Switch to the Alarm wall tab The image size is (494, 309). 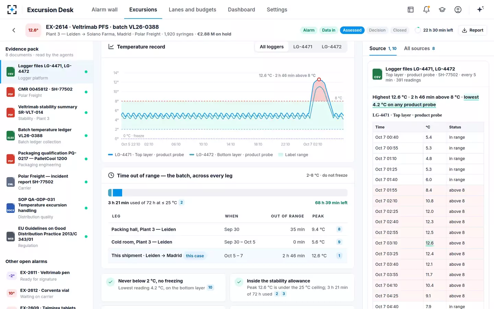coord(105,10)
